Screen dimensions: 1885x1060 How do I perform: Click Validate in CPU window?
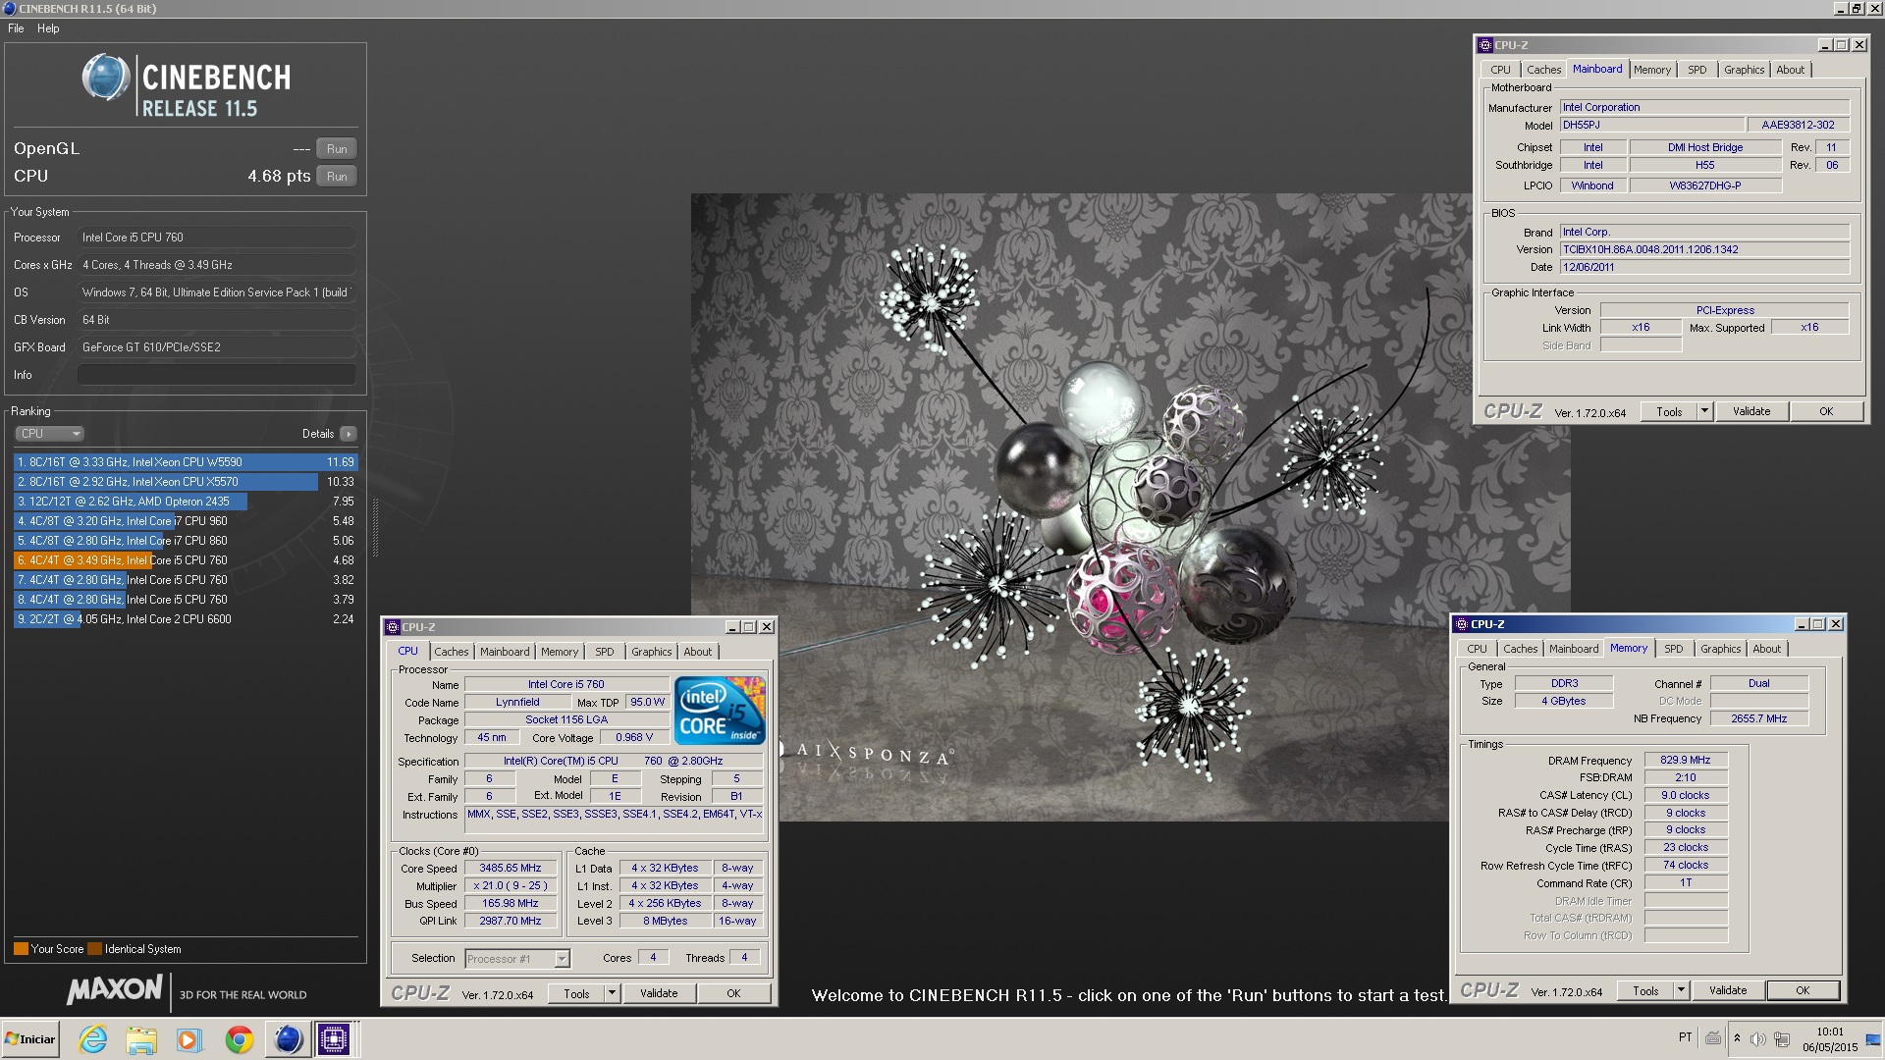pos(659,993)
